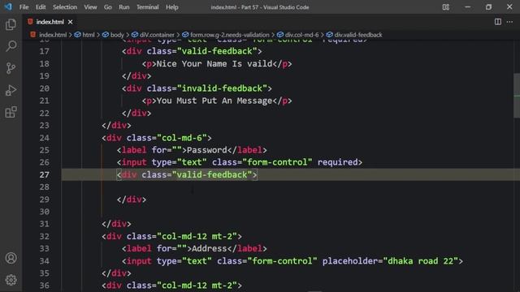Open the Run and Debug view

coord(11,90)
